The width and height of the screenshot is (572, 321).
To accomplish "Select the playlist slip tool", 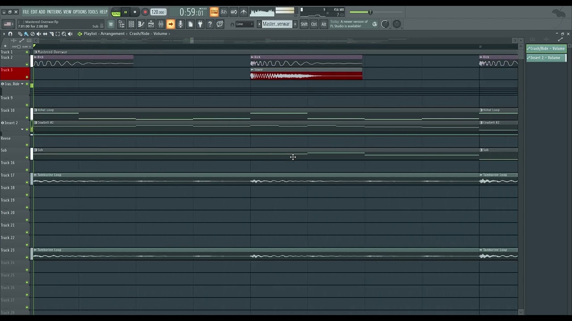I will pyautogui.click(x=45, y=34).
